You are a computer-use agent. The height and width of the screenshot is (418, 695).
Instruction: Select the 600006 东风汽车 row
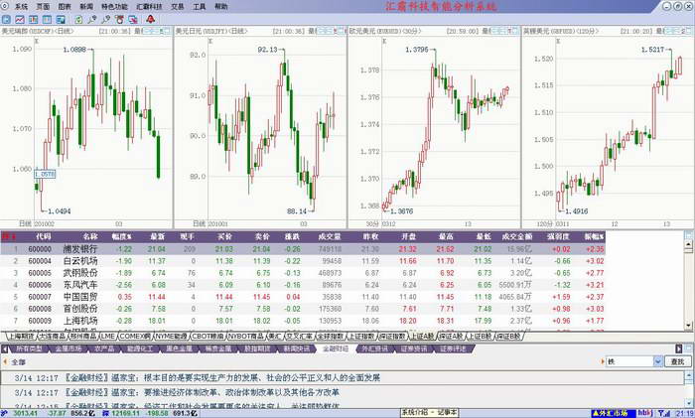tap(303, 285)
